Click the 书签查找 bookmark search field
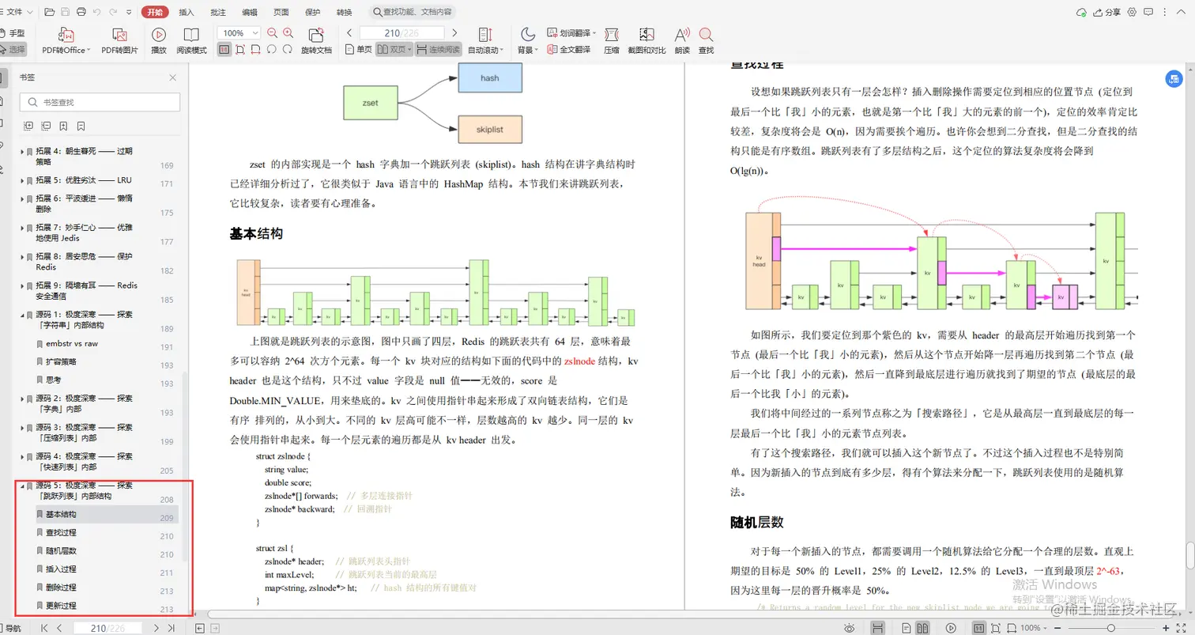1195x635 pixels. 100,102
